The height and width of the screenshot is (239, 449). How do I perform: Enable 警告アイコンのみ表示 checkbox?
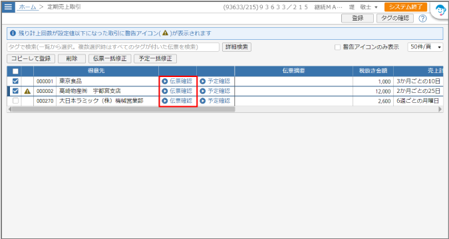pyautogui.click(x=338, y=47)
